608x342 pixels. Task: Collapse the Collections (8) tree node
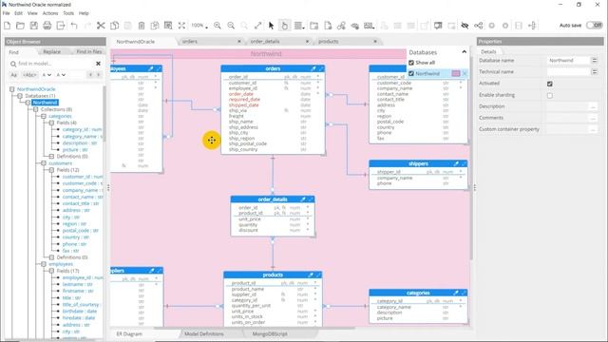coord(36,109)
